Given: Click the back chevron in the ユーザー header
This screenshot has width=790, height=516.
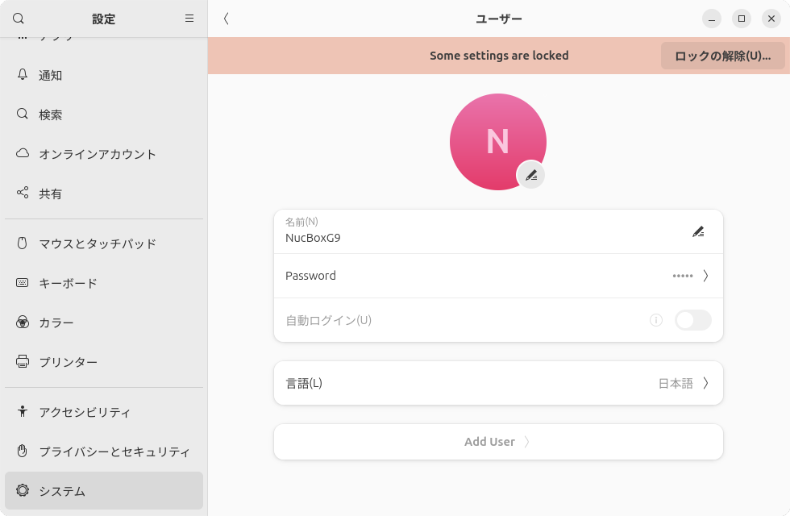Looking at the screenshot, I should tap(226, 19).
